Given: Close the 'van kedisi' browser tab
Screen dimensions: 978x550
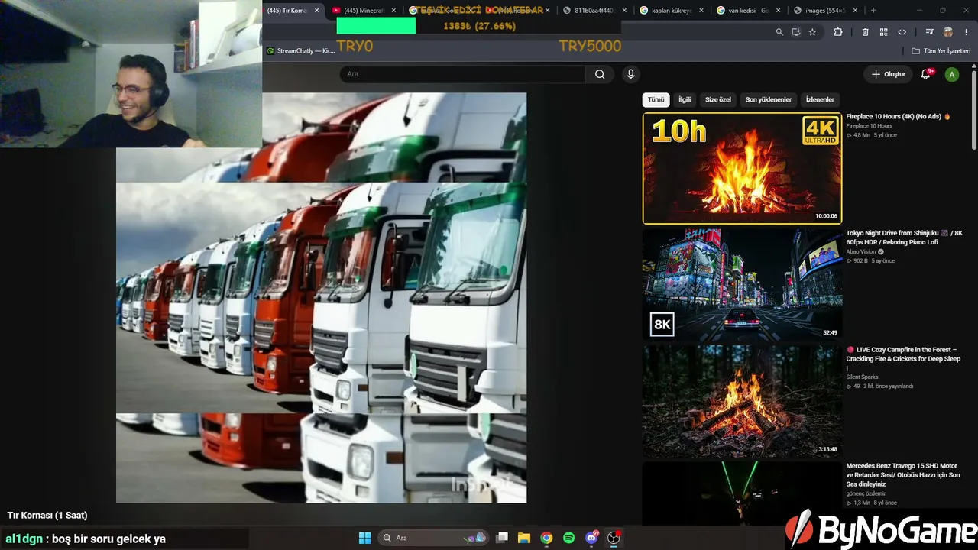Looking at the screenshot, I should point(779,11).
